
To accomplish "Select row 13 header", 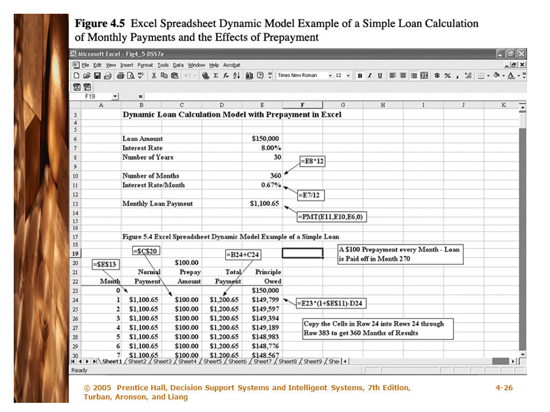I will [x=75, y=204].
